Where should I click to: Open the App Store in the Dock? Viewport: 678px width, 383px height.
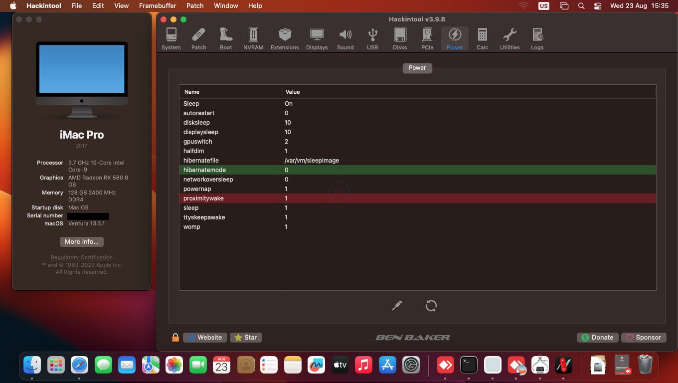(x=387, y=366)
